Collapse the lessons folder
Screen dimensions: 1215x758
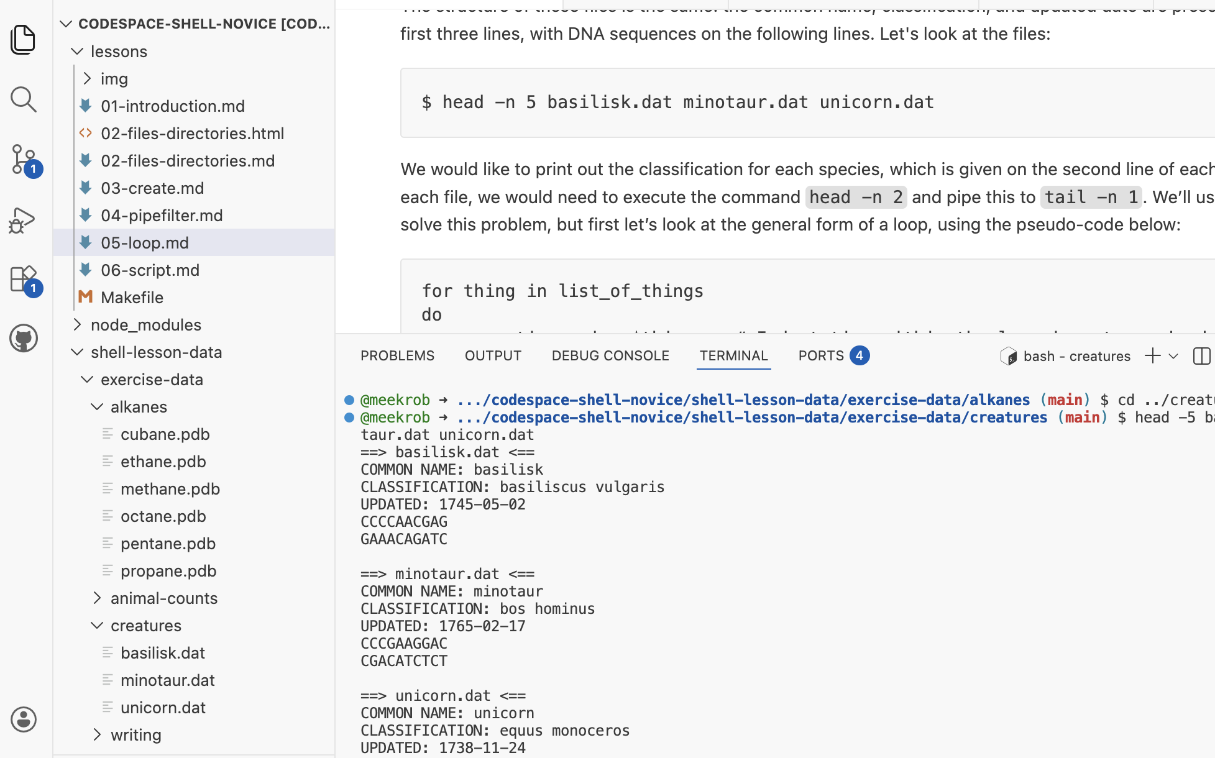coord(78,52)
